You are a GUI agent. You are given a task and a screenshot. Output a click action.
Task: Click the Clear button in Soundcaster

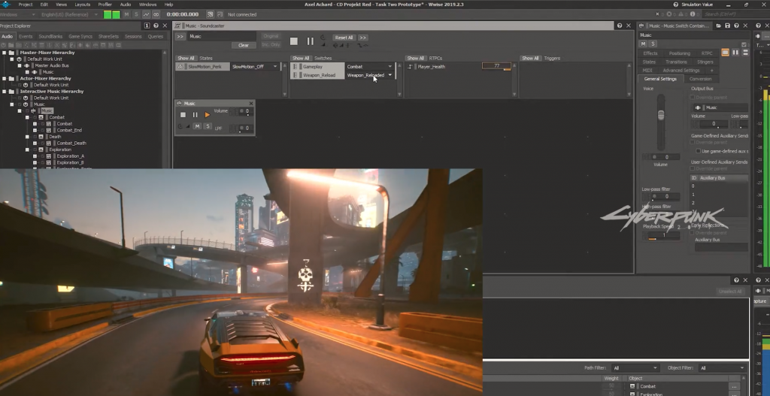(x=244, y=45)
